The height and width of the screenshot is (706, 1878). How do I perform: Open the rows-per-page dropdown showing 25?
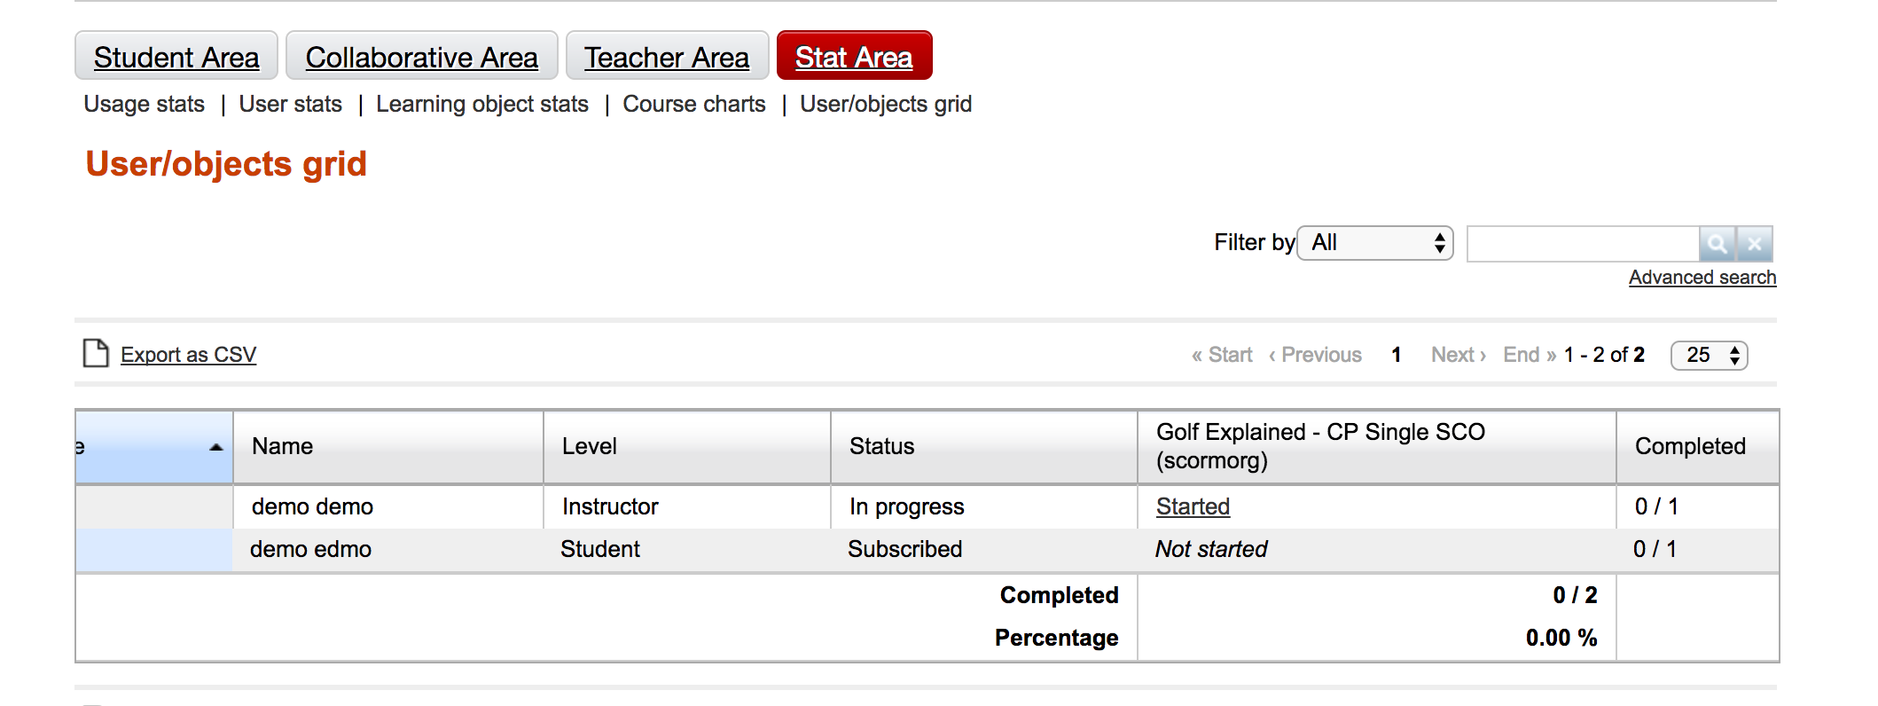click(1709, 356)
